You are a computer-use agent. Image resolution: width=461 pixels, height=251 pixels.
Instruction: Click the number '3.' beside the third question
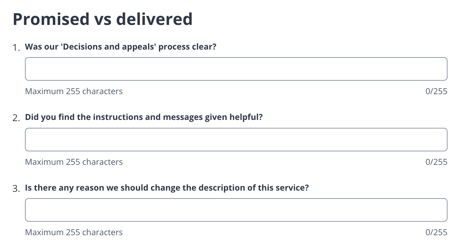coord(16,188)
